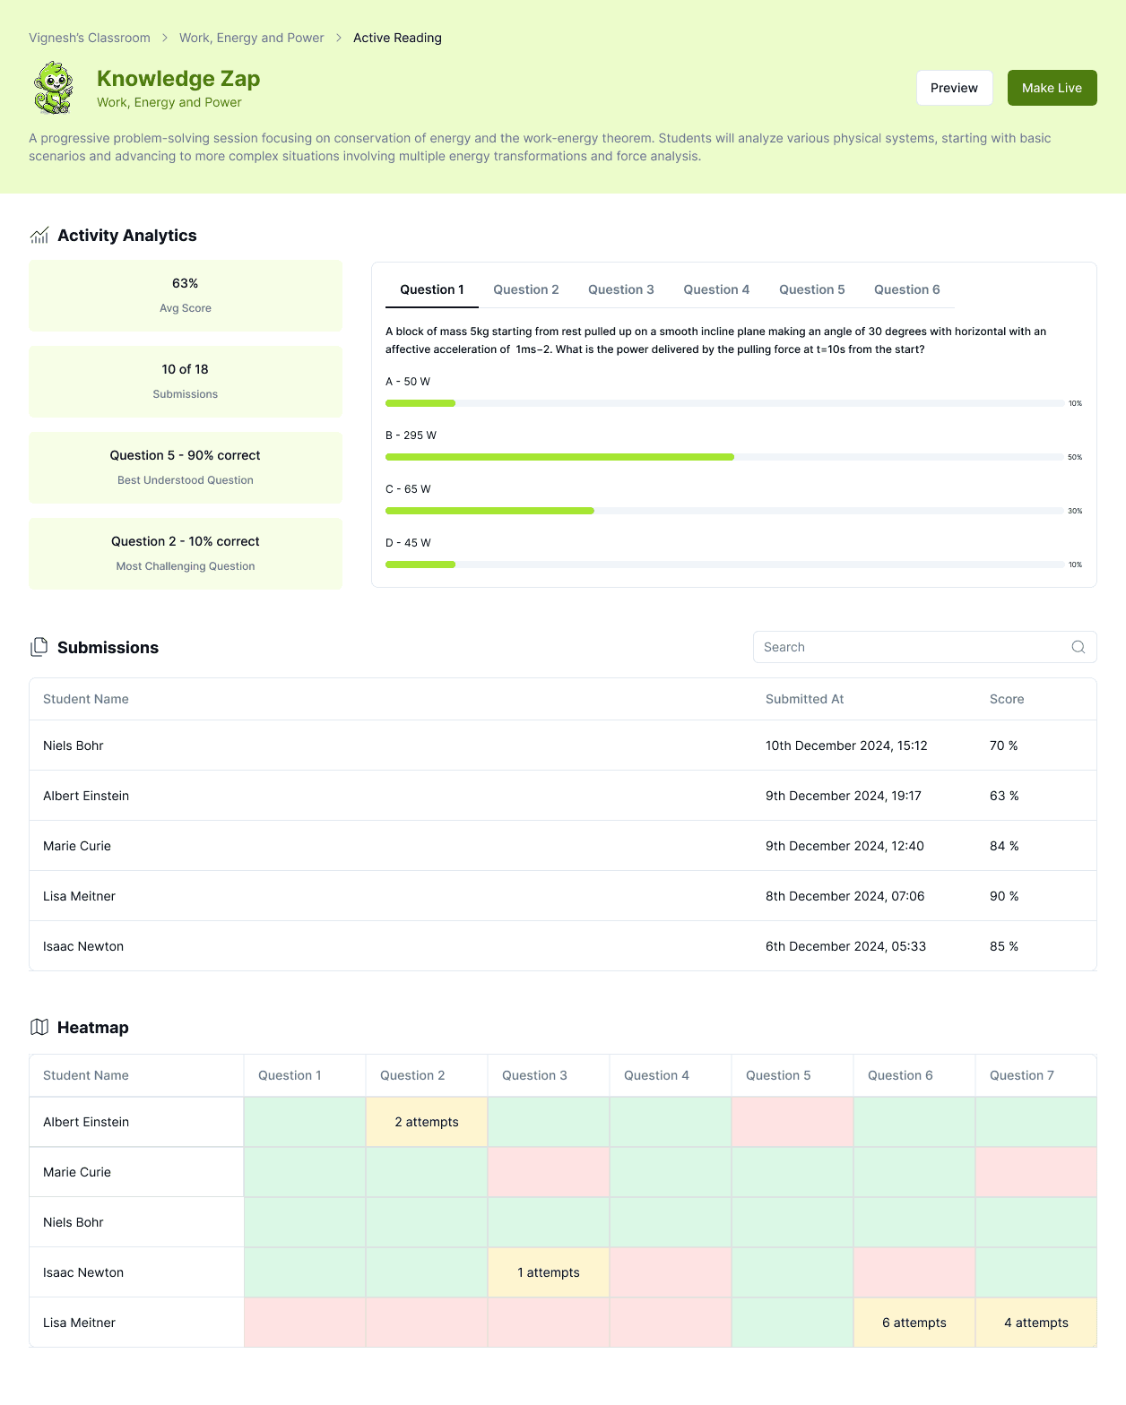Click Submitted At column header
The height and width of the screenshot is (1405, 1126).
click(805, 699)
